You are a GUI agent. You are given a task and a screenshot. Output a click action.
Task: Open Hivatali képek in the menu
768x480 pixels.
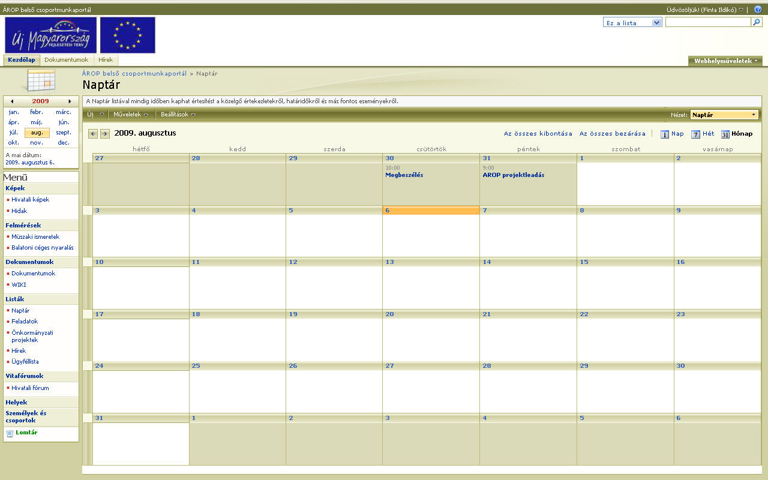pyautogui.click(x=31, y=200)
